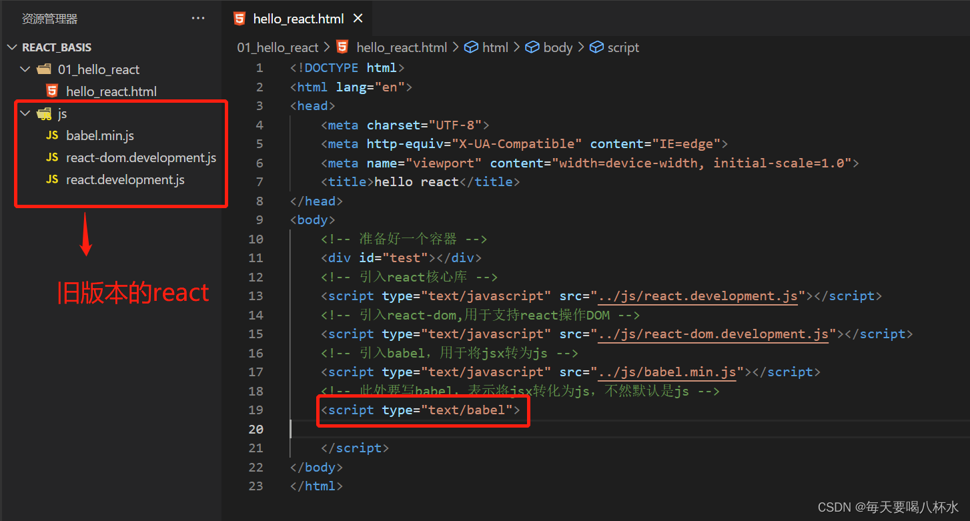
Task: Click the HTML icon on the editor tab
Action: (239, 18)
